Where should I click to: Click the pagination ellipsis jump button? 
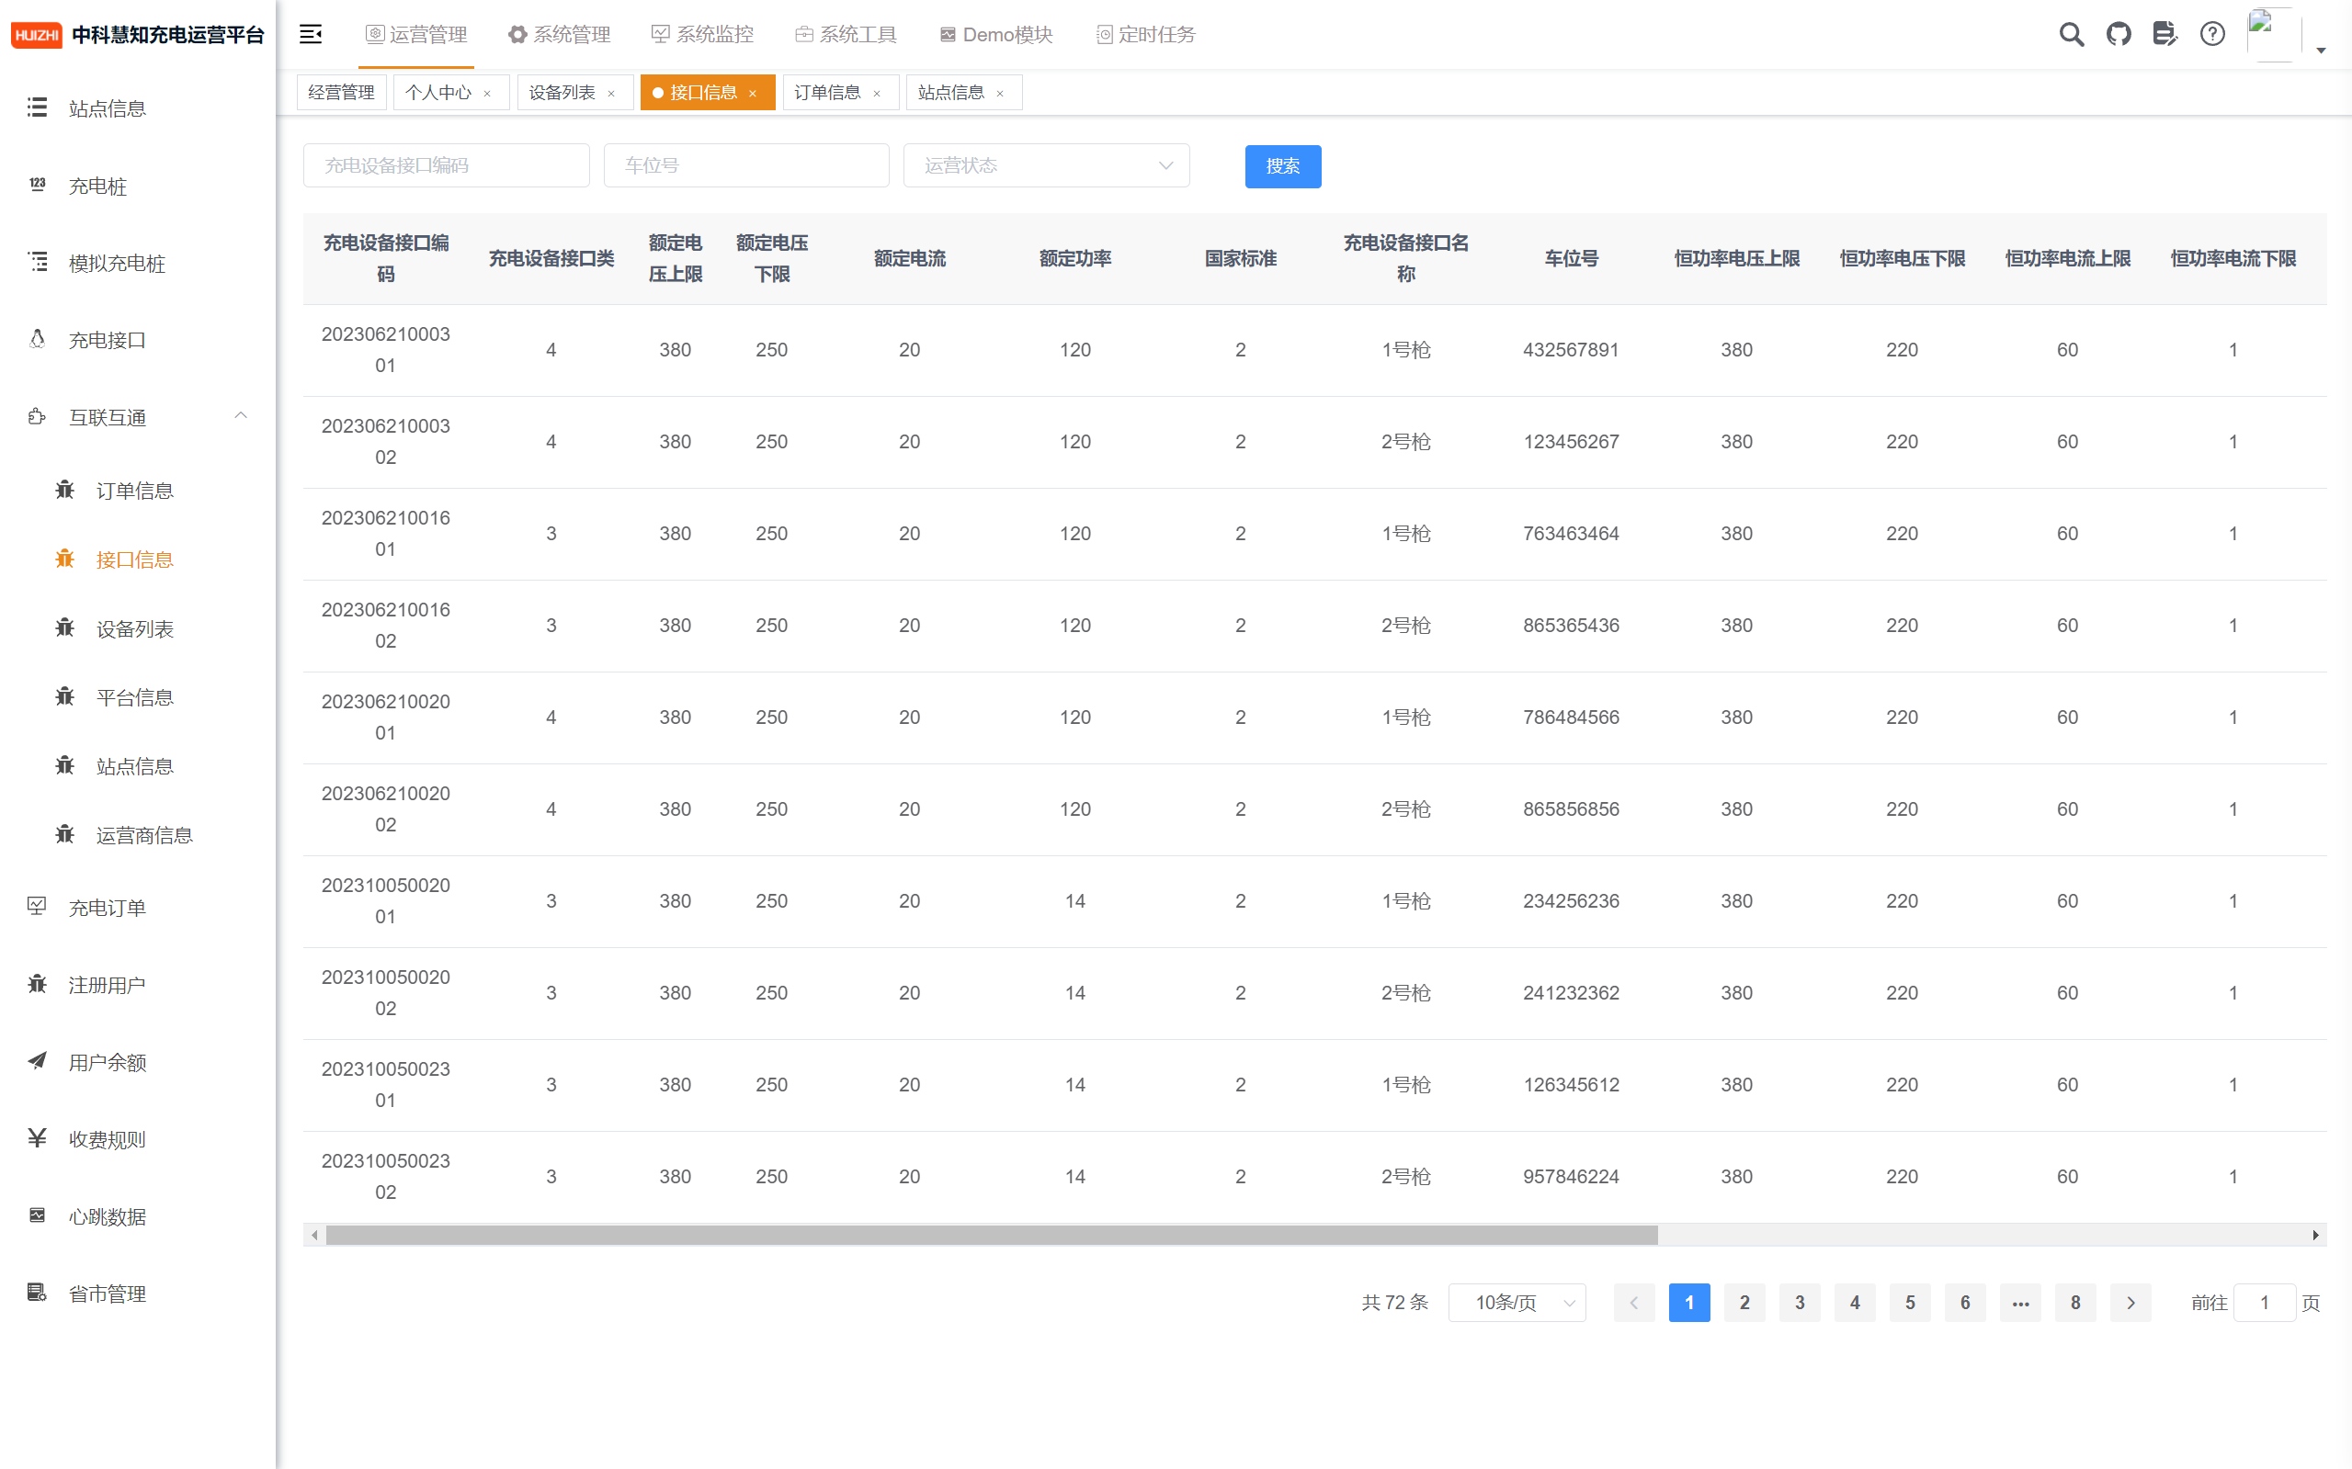pos(2020,1303)
